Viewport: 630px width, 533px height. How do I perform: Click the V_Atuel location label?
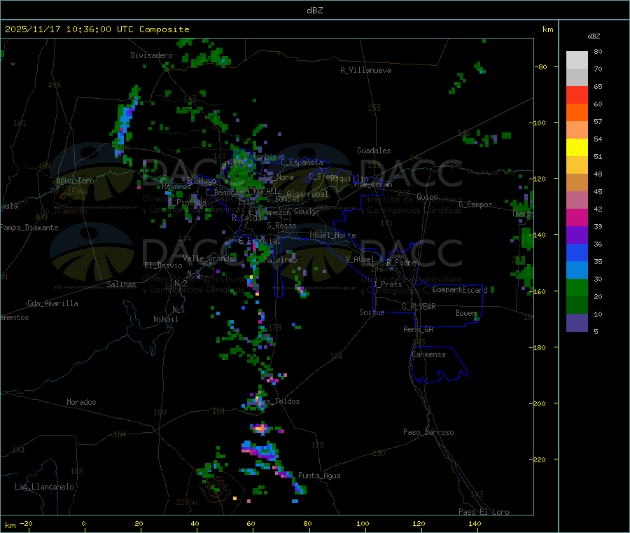pyautogui.click(x=360, y=259)
